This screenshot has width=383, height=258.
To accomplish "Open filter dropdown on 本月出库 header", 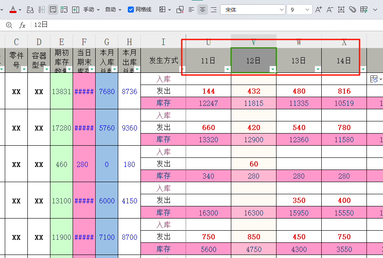I will (x=137, y=69).
